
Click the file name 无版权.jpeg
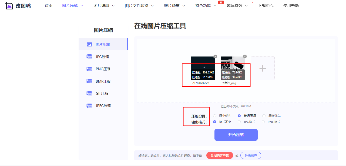tap(229, 83)
